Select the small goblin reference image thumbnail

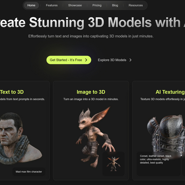point(113,164)
